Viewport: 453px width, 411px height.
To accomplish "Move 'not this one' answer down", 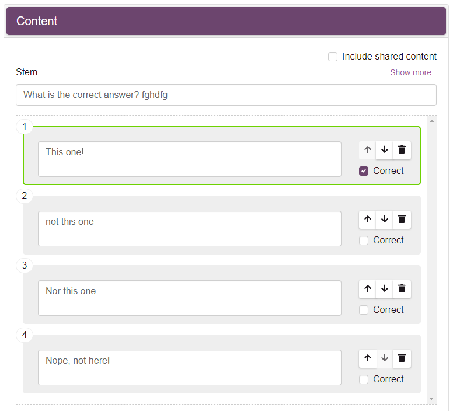I will coord(385,220).
